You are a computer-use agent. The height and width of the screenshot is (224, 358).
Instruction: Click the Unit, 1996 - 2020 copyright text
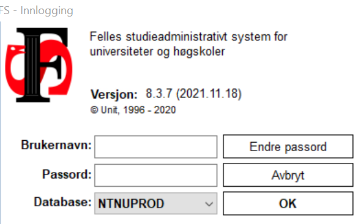click(x=138, y=110)
